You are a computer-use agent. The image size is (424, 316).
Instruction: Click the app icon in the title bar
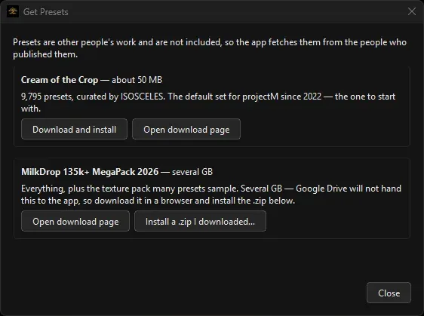[13, 11]
